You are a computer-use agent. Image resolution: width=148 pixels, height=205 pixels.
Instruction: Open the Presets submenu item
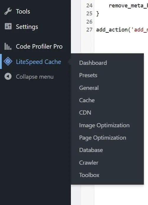click(88, 75)
